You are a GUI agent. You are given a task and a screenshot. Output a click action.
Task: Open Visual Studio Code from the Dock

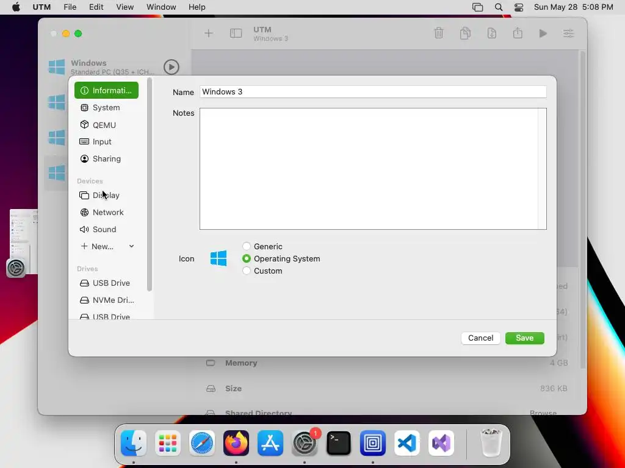point(407,443)
